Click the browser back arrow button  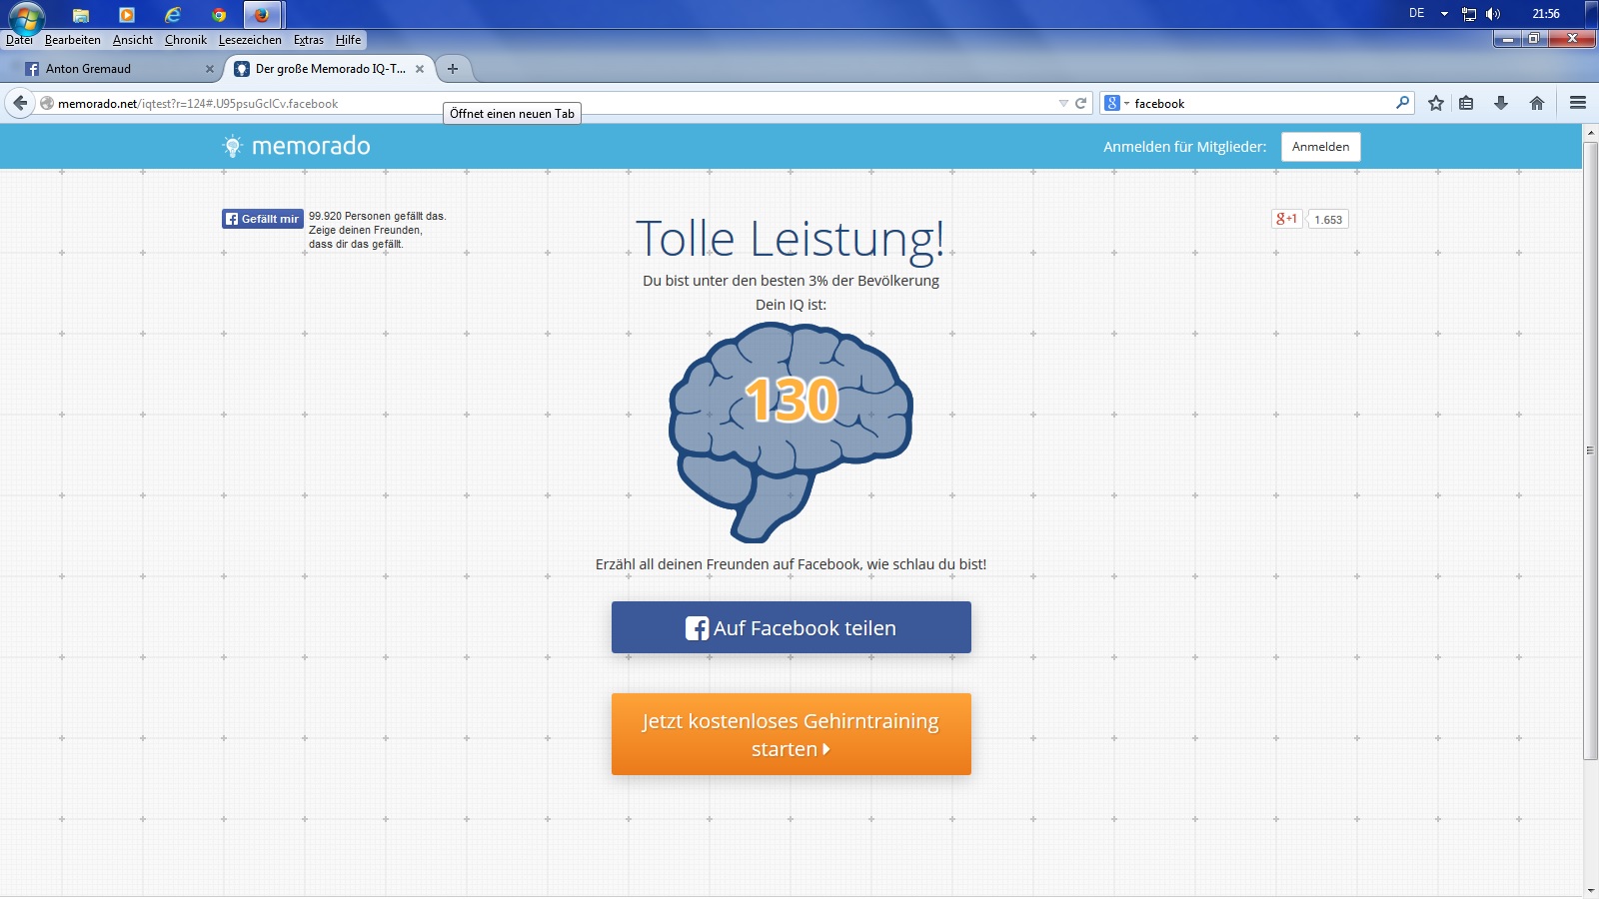click(x=20, y=103)
